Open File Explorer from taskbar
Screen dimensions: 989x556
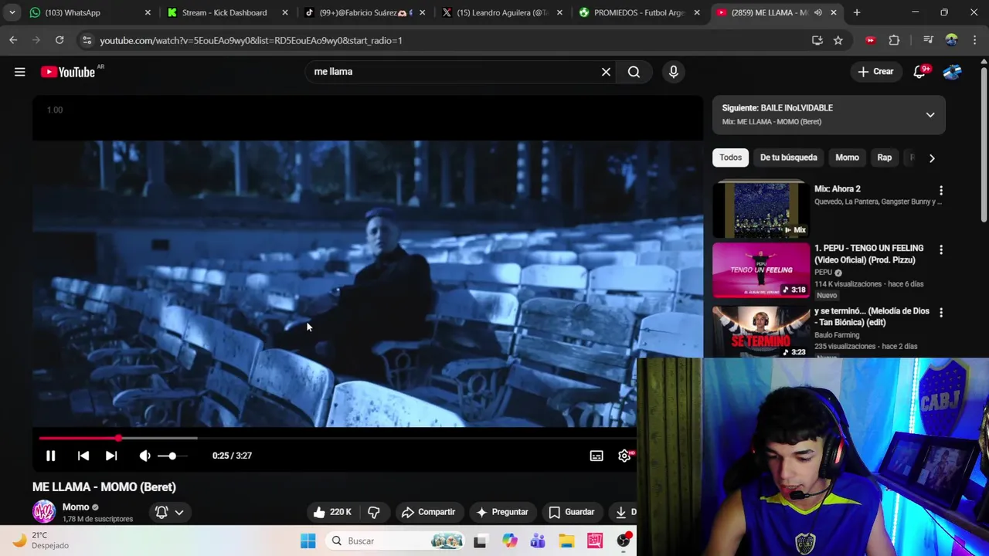tap(566, 541)
